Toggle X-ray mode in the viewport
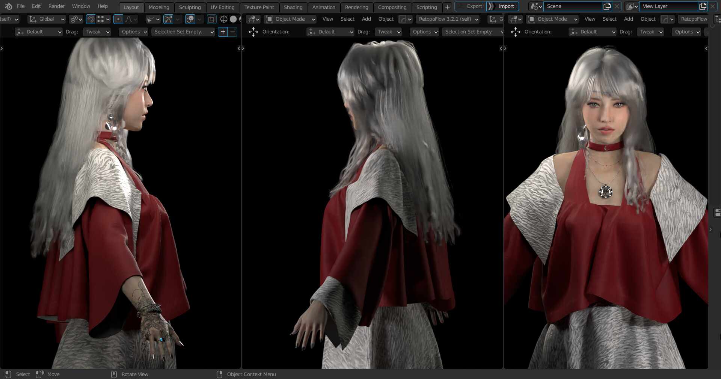Image resolution: width=721 pixels, height=379 pixels. pyautogui.click(x=211, y=19)
